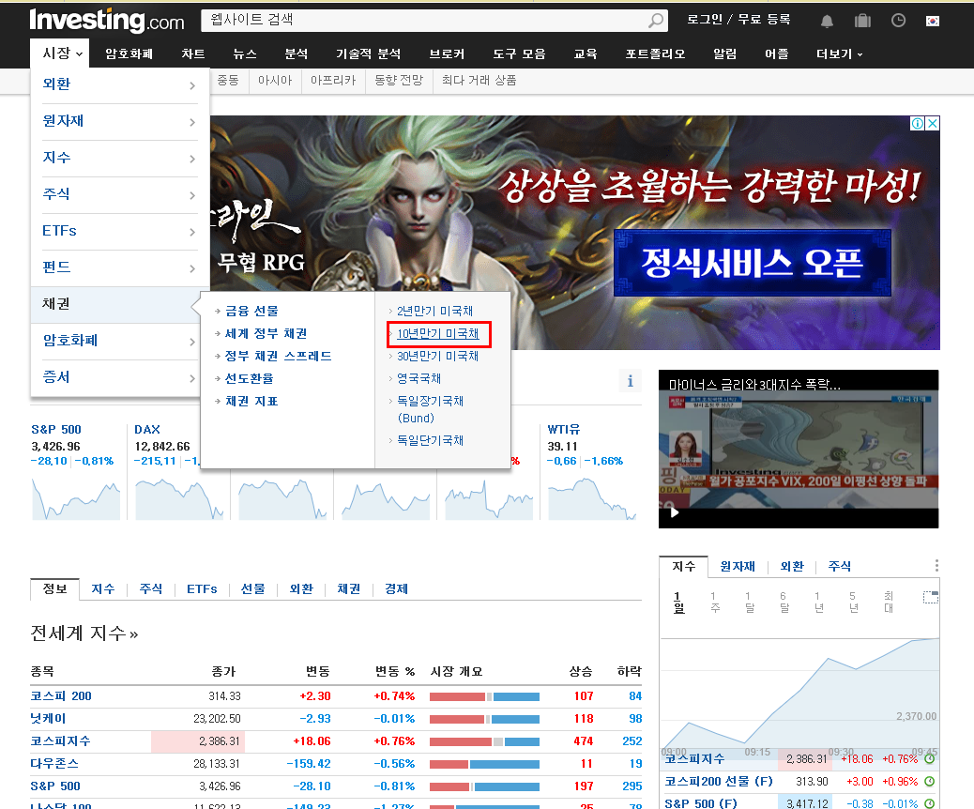The width and height of the screenshot is (974, 809).
Task: Click the search magnifier icon
Action: [655, 21]
